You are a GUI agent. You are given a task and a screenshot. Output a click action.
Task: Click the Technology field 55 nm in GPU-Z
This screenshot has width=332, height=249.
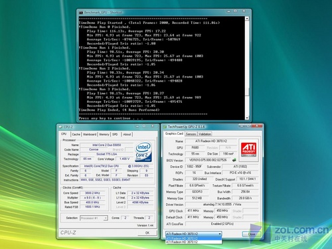(x=195, y=154)
